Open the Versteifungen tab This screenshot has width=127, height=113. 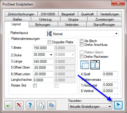tap(110, 14)
